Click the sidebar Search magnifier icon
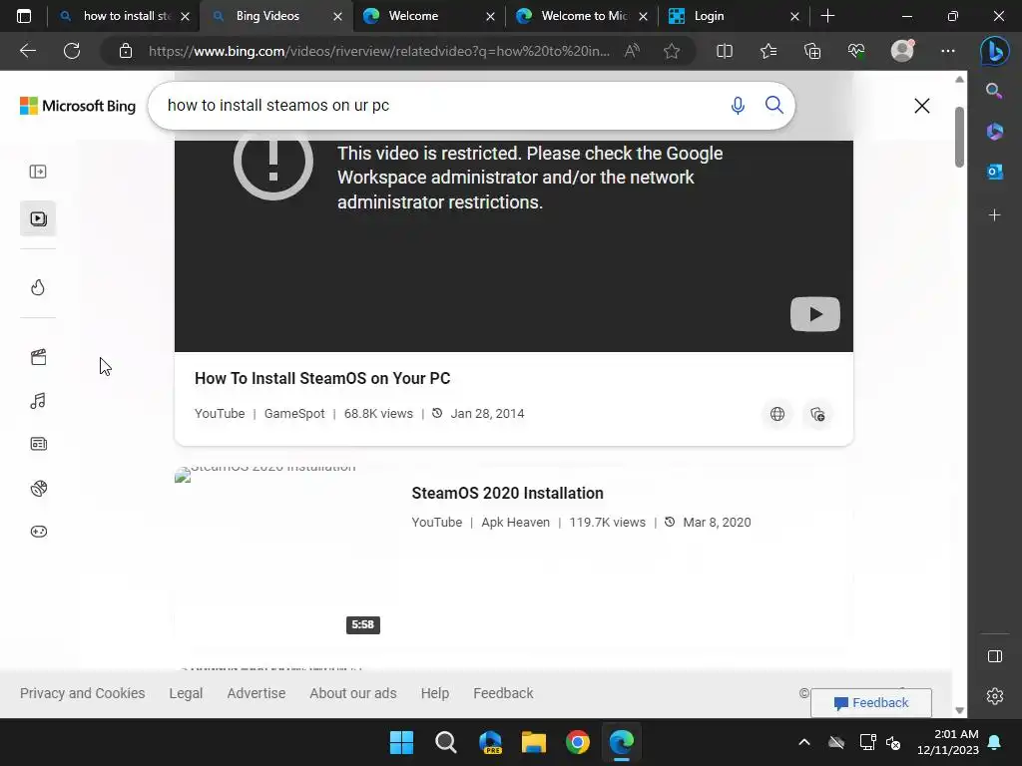The image size is (1022, 766). click(x=994, y=91)
